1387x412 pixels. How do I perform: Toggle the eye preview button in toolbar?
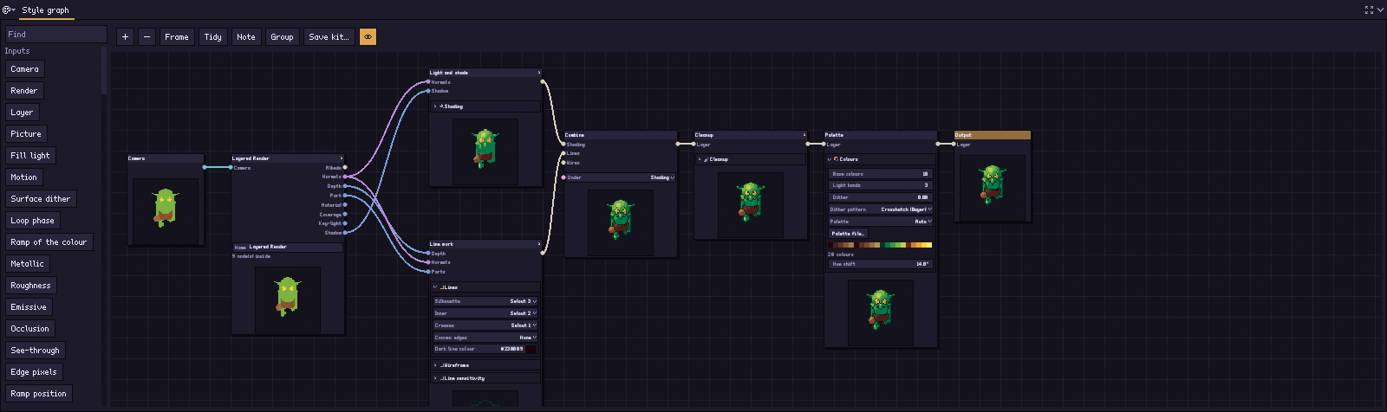[x=368, y=36]
